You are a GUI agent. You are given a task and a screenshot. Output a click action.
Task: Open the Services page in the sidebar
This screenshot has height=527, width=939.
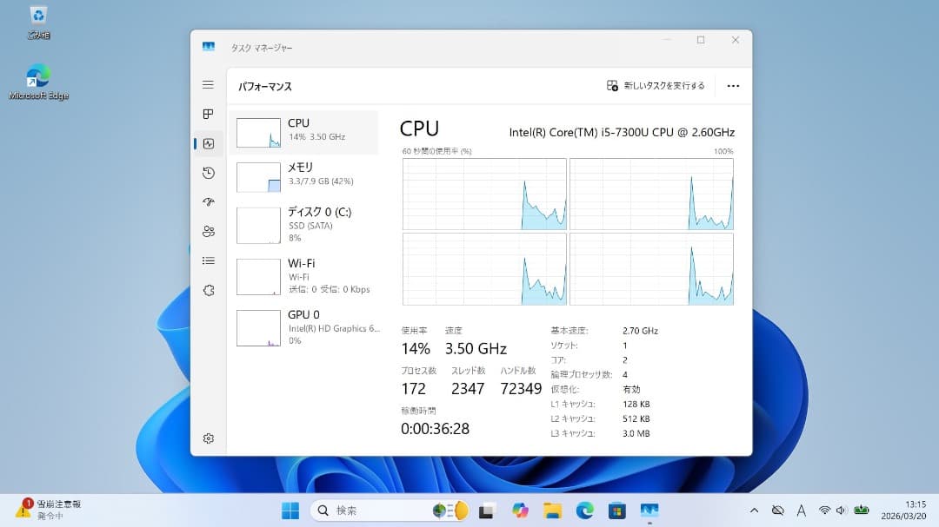(207, 290)
